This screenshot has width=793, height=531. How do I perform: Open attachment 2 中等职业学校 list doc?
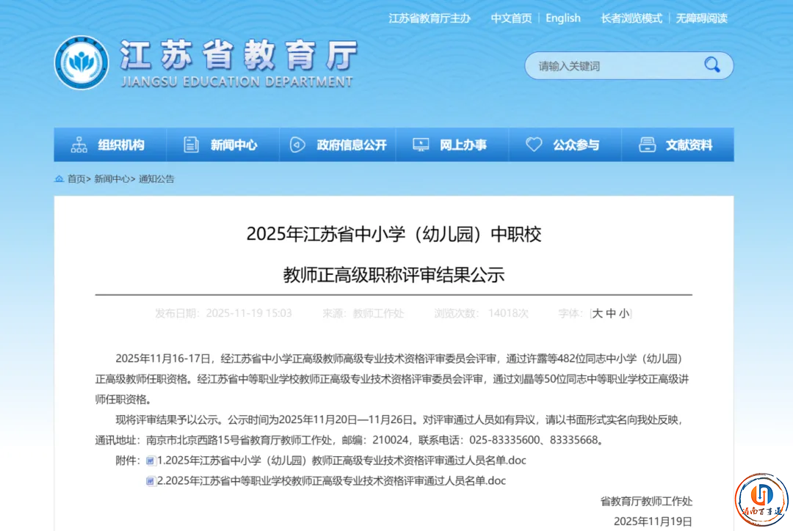pos(331,481)
